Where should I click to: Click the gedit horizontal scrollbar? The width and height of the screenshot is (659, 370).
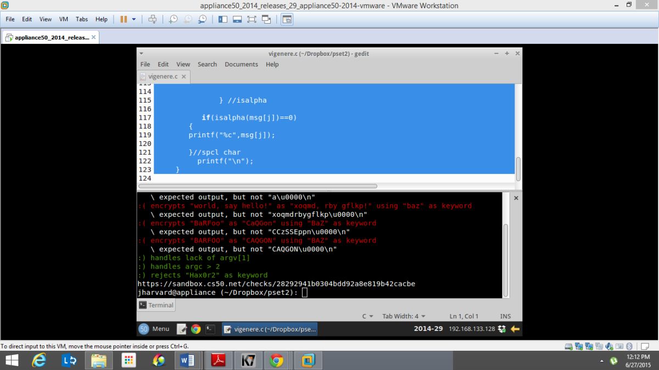point(257,186)
